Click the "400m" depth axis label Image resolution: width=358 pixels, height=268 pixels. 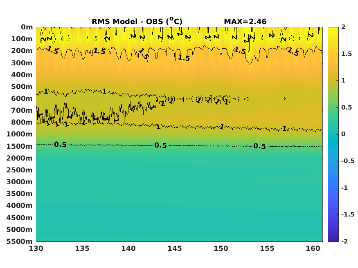point(22,75)
